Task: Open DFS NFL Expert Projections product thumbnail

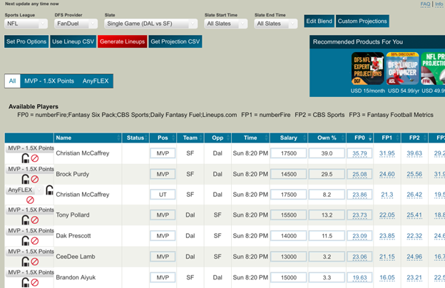Action: pos(368,68)
